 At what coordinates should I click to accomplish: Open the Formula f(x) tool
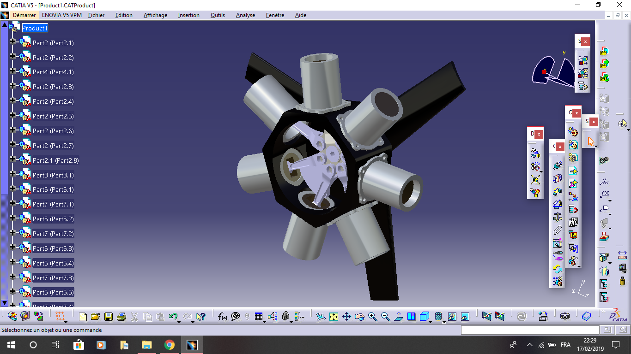(x=222, y=317)
